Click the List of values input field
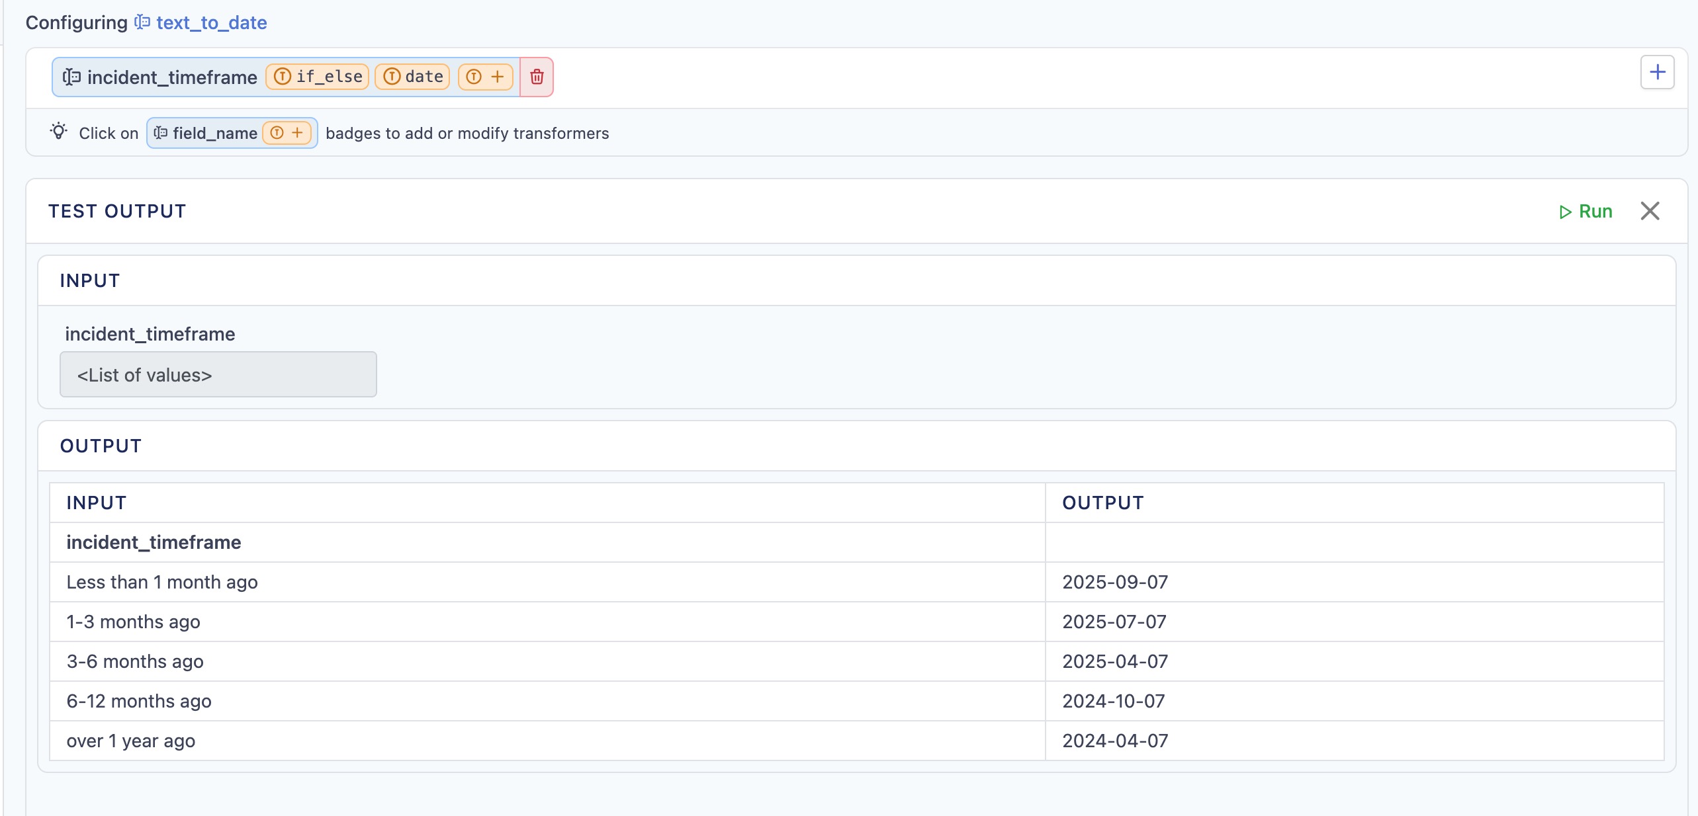 tap(218, 374)
